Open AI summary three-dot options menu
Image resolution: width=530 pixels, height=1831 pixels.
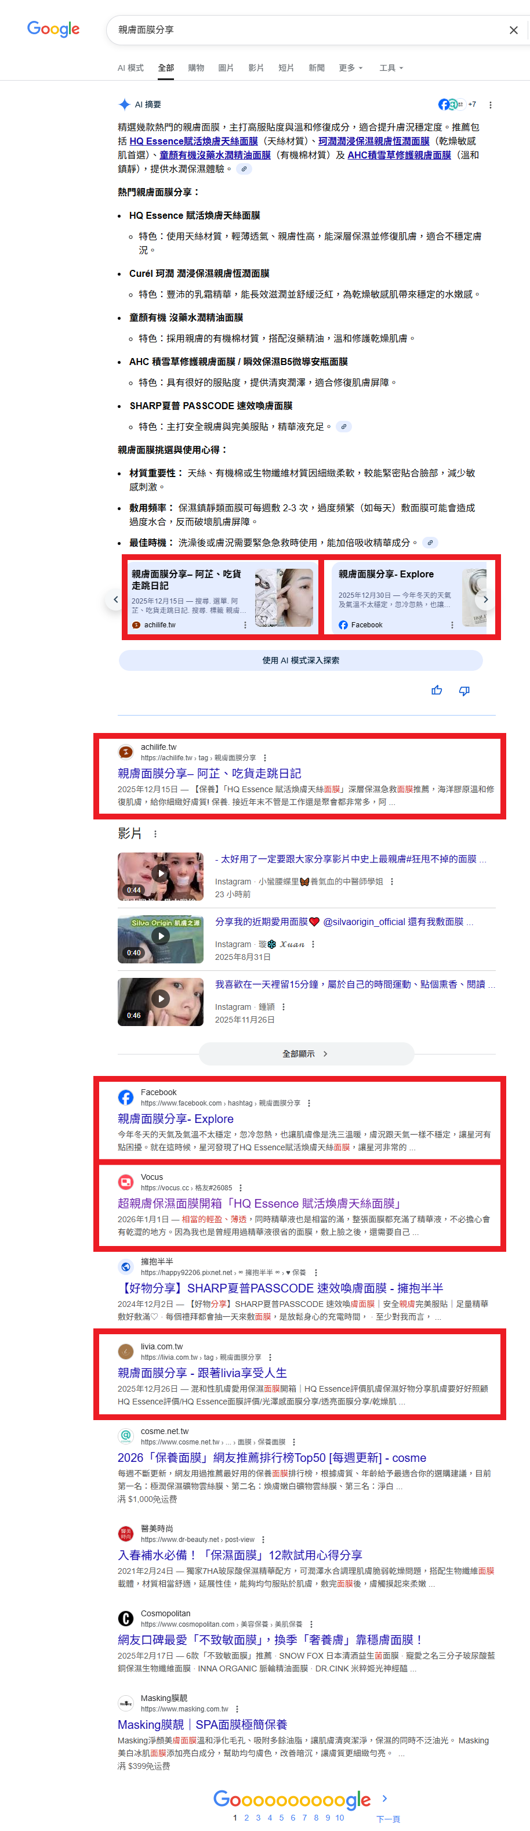pyautogui.click(x=490, y=104)
